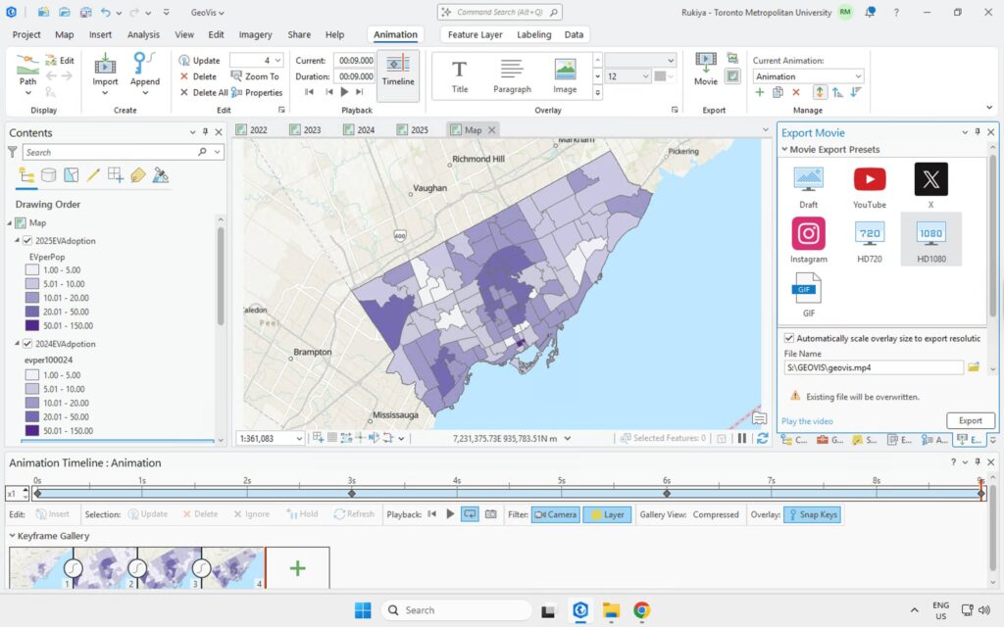
Task: Toggle the 2024EVAdpotion layer visibility
Action: [x=27, y=344]
